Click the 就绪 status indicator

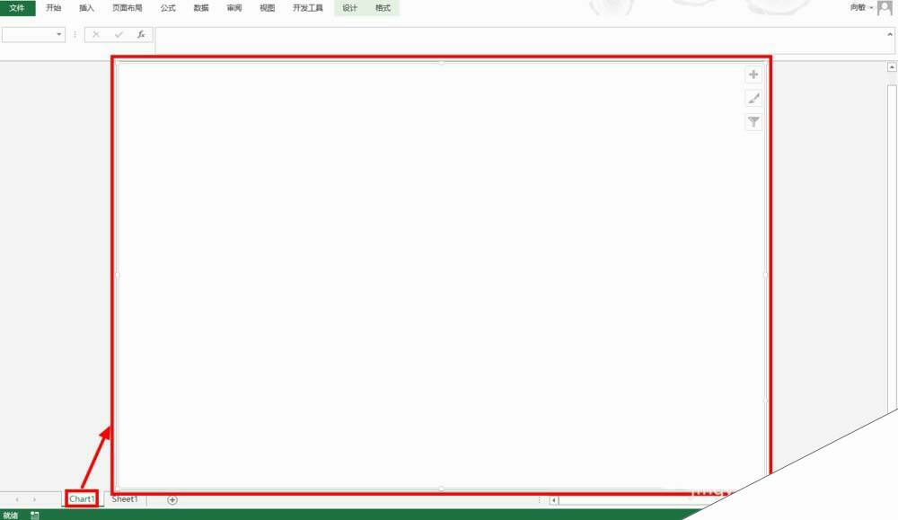click(11, 515)
